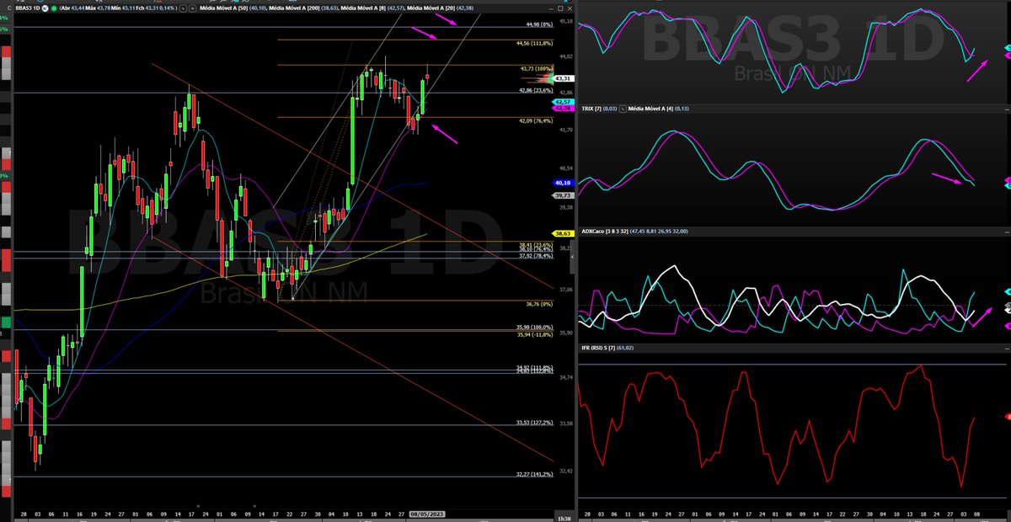
Task: Close the main BBAS3 chart window
Action: tap(570, 8)
